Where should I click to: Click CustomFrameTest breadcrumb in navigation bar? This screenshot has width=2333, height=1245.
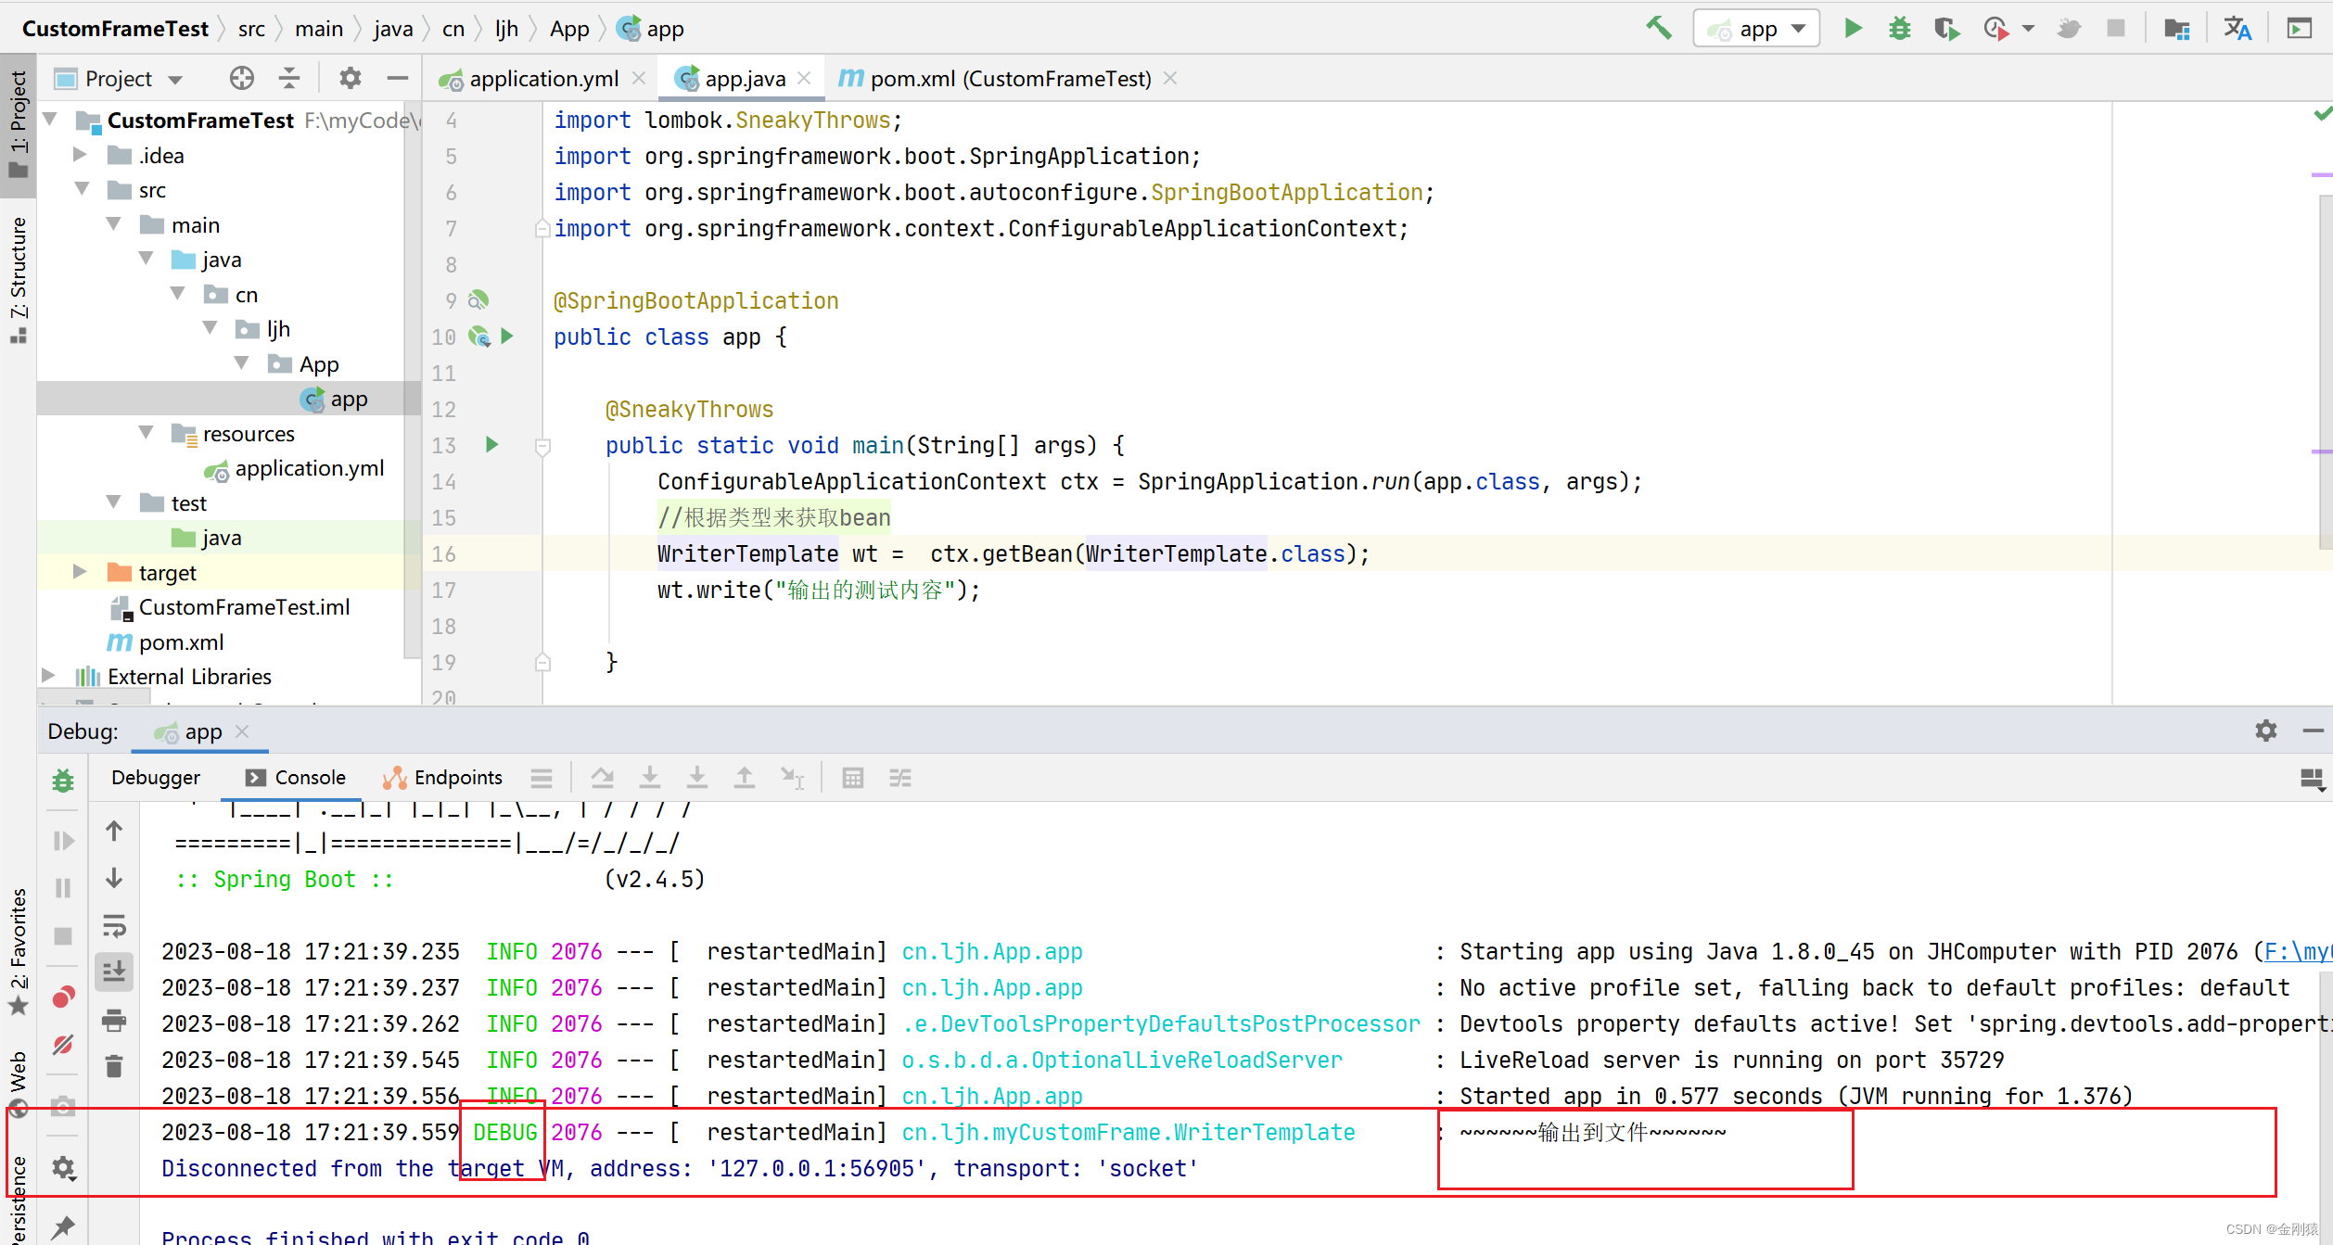click(116, 29)
